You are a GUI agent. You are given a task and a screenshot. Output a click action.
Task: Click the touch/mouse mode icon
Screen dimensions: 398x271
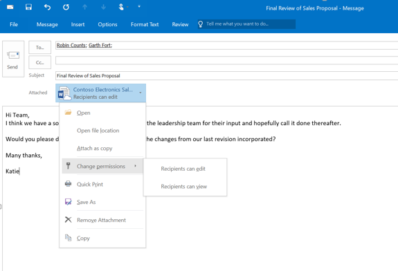[x=121, y=7]
